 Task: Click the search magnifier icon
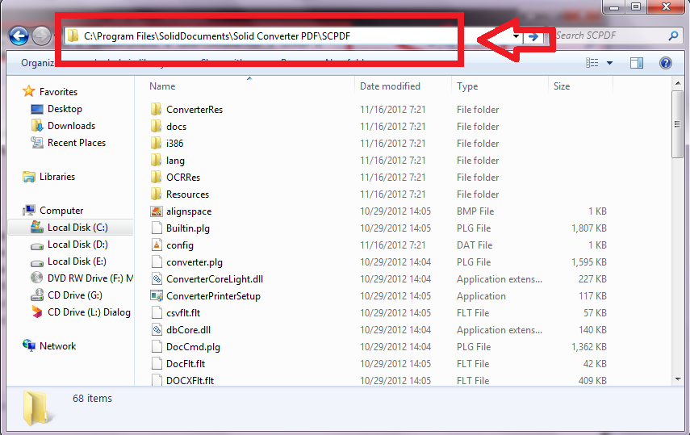(673, 36)
